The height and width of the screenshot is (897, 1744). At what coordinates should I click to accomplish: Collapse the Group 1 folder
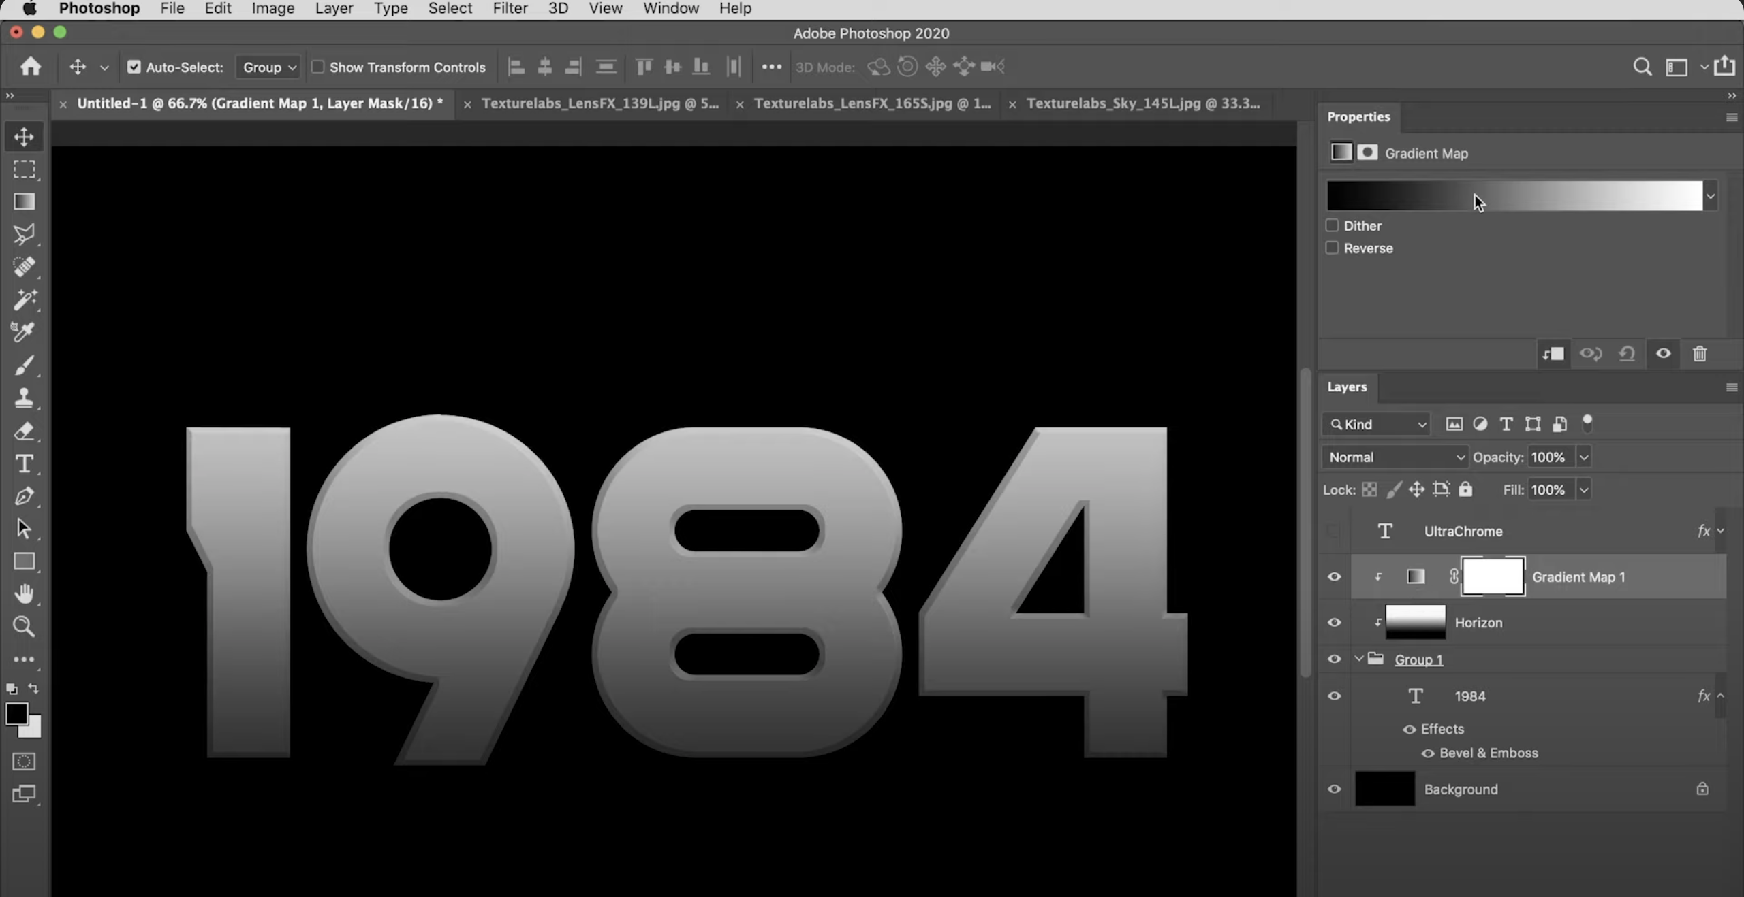coord(1357,659)
